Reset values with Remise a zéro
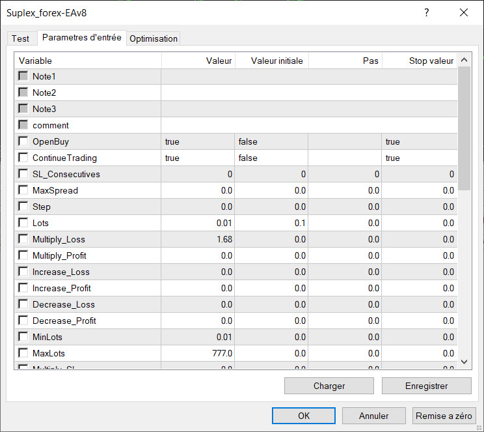Screen dimensions: 484x432 click(444, 416)
